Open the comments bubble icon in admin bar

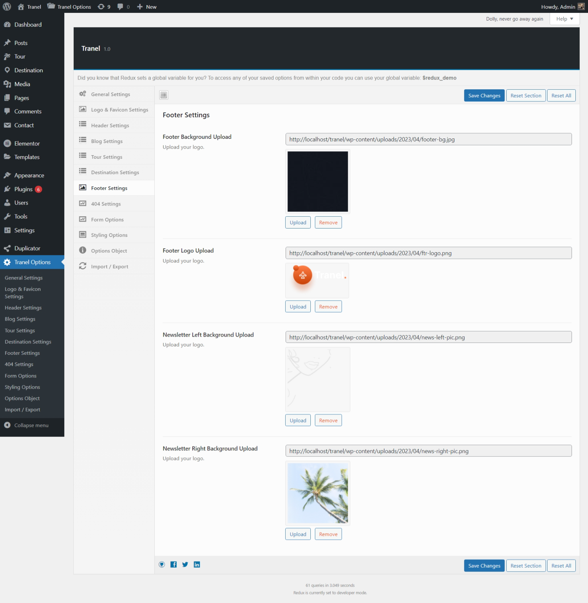120,7
